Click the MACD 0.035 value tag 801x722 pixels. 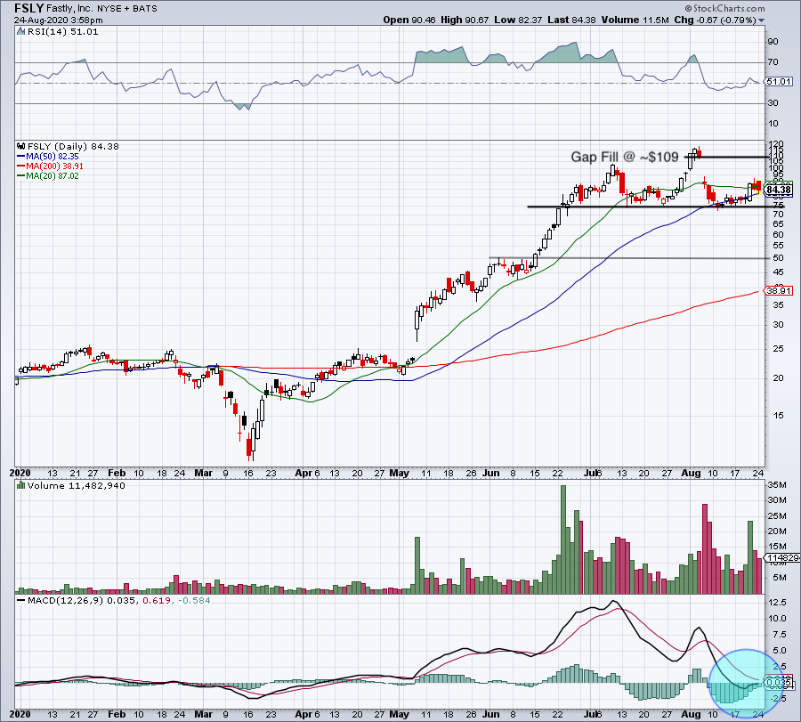tap(777, 683)
